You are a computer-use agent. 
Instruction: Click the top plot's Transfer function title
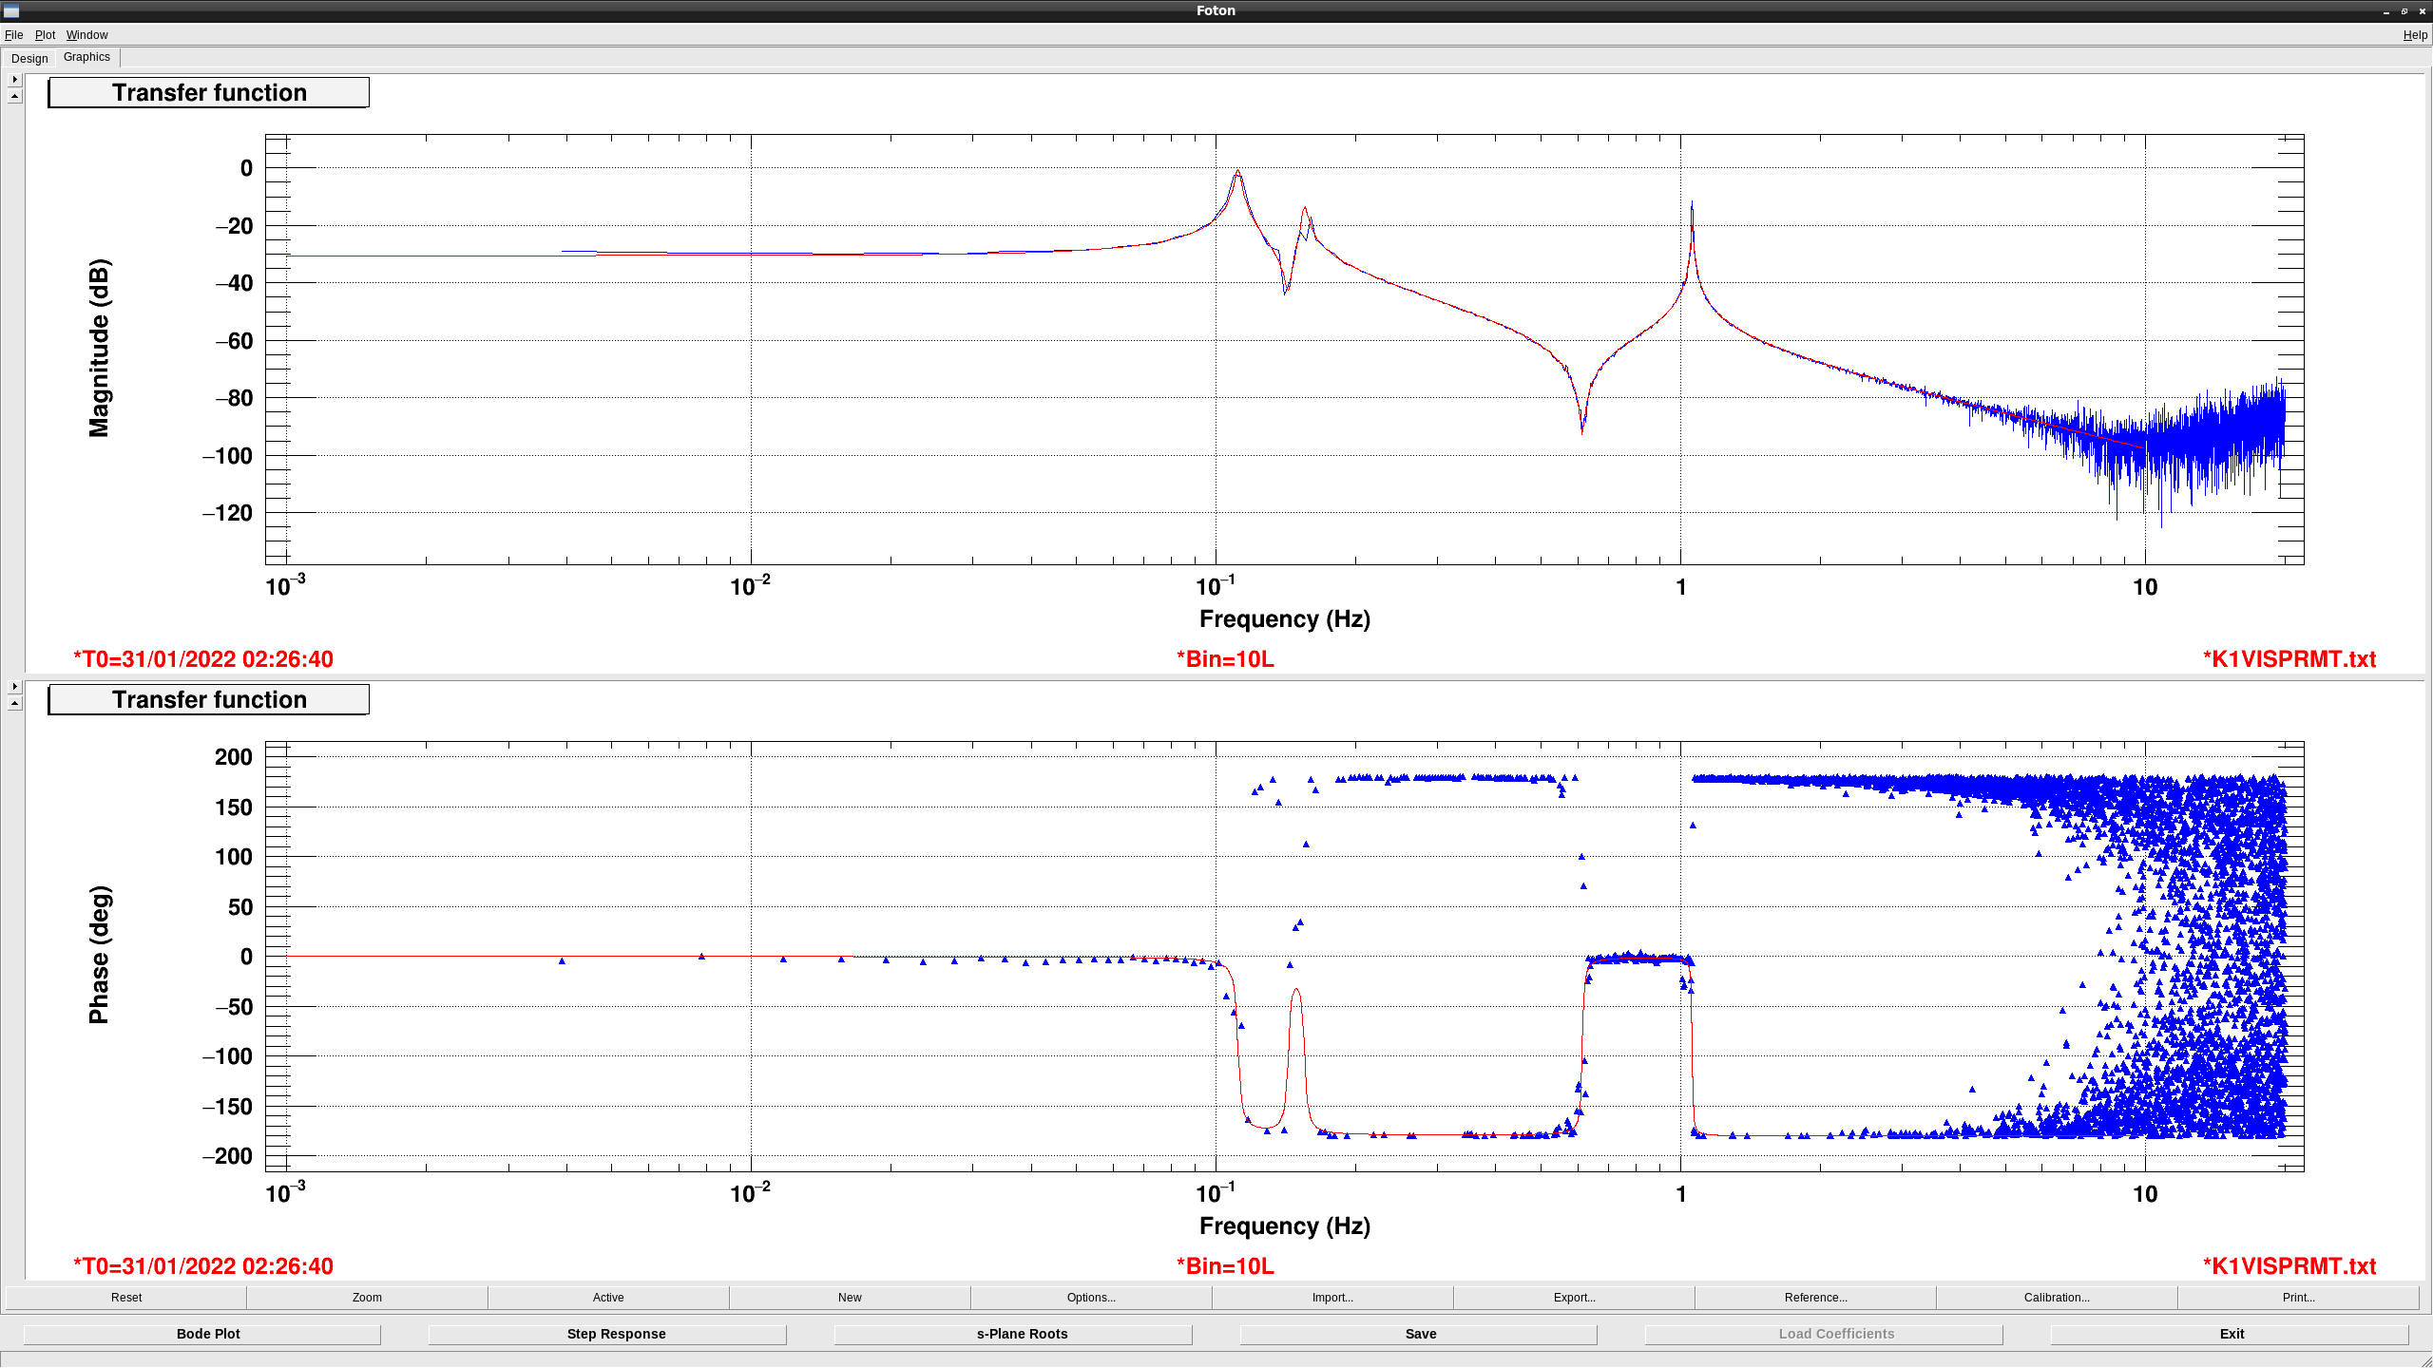pos(209,93)
